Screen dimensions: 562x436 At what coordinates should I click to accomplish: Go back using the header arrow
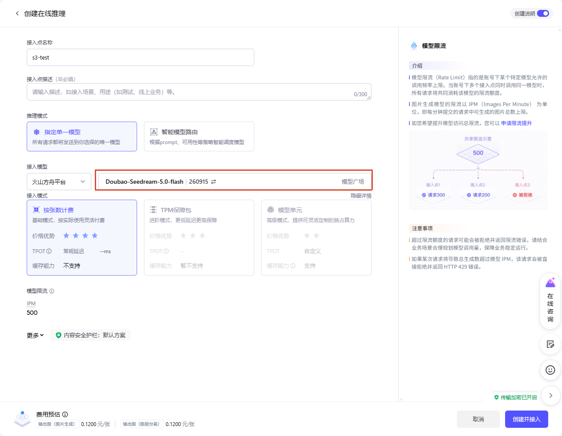[17, 13]
